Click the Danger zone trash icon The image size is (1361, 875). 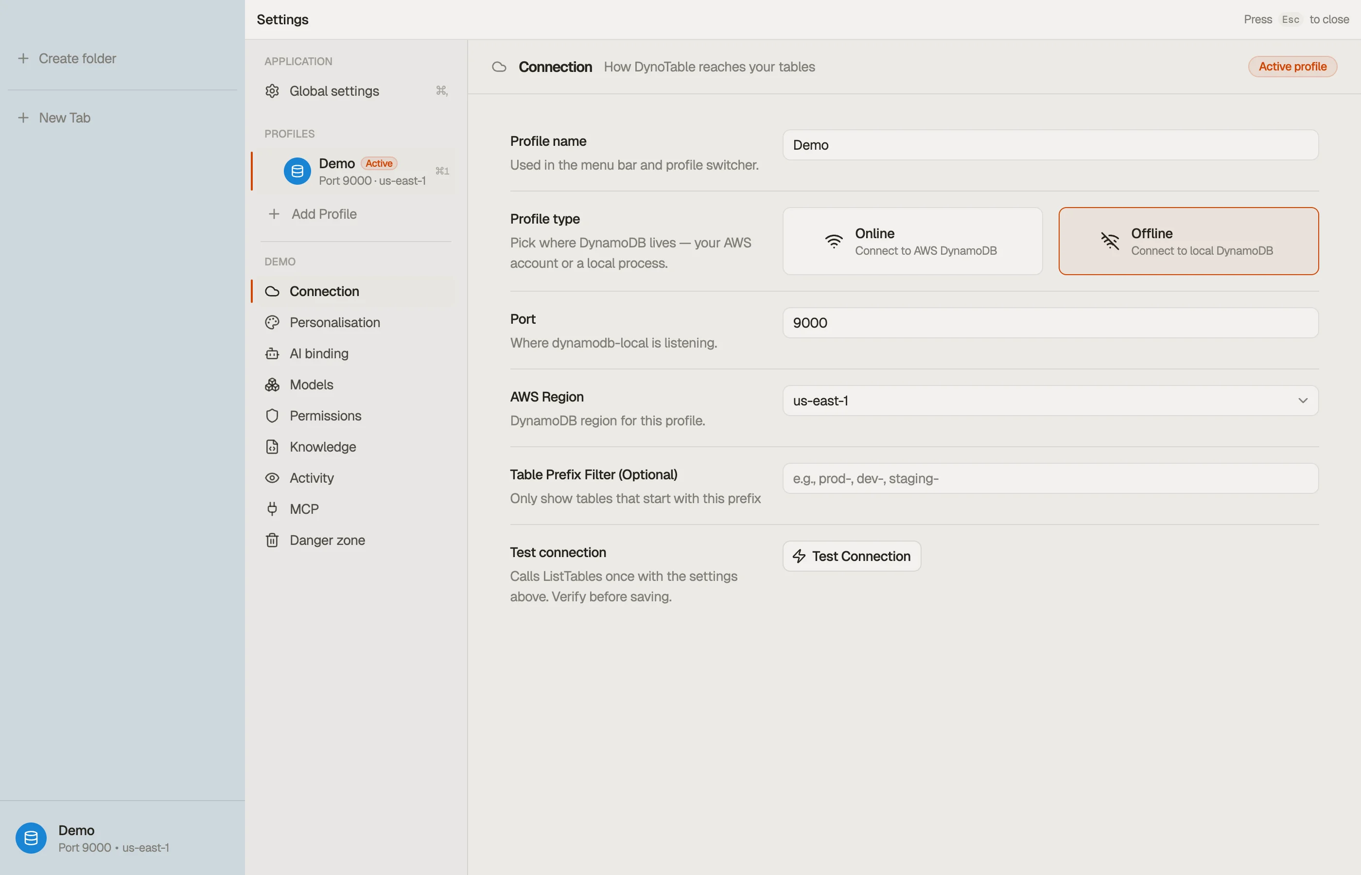[272, 541]
